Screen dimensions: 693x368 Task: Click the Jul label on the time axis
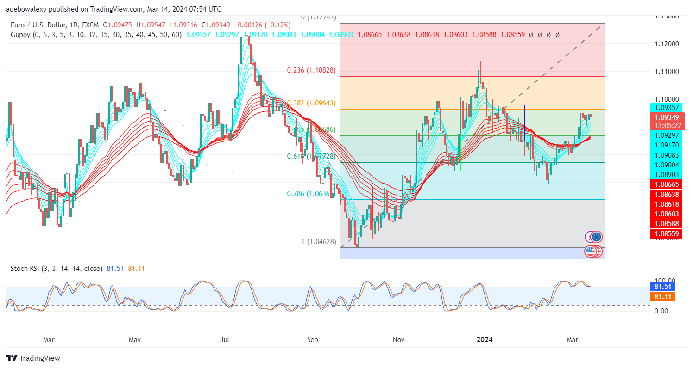point(226,340)
